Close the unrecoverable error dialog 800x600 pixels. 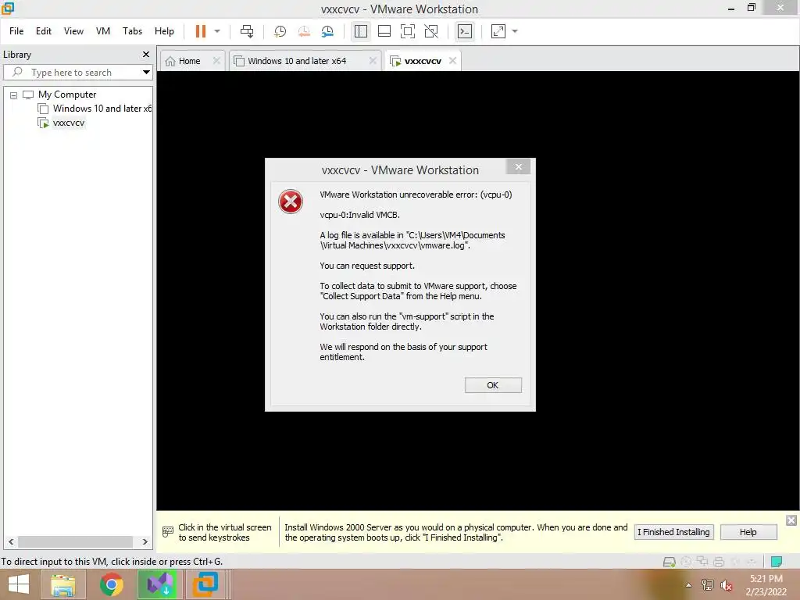click(519, 167)
